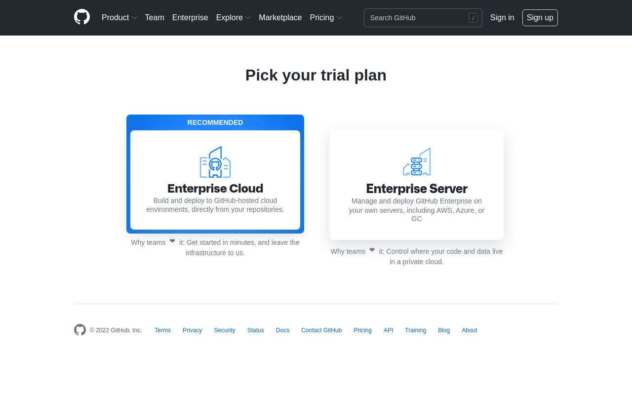Image resolution: width=632 pixels, height=395 pixels.
Task: Open the Training footer link
Action: 415,330
